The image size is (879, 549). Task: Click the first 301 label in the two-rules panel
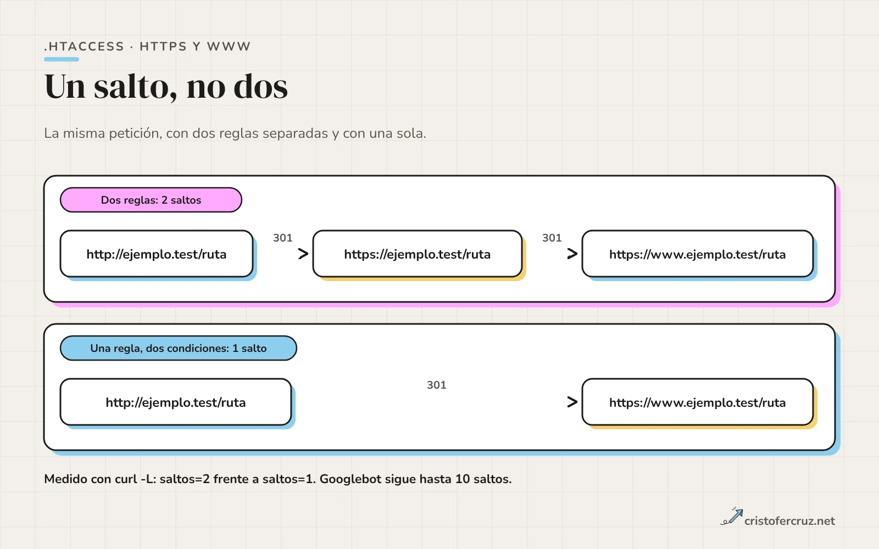(283, 238)
